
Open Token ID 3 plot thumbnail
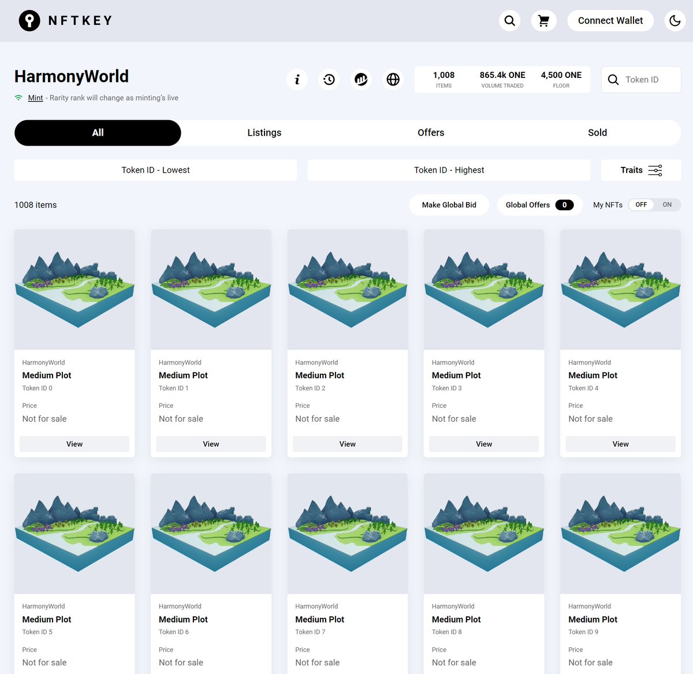tap(484, 289)
